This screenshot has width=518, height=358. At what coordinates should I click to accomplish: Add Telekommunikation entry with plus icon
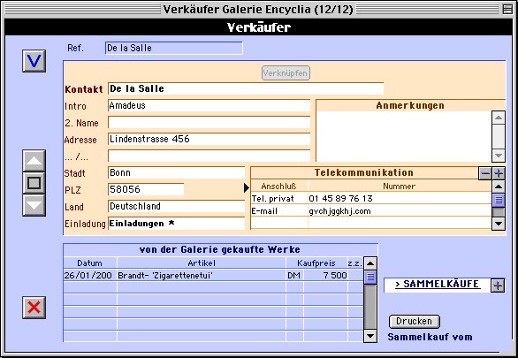(x=499, y=173)
